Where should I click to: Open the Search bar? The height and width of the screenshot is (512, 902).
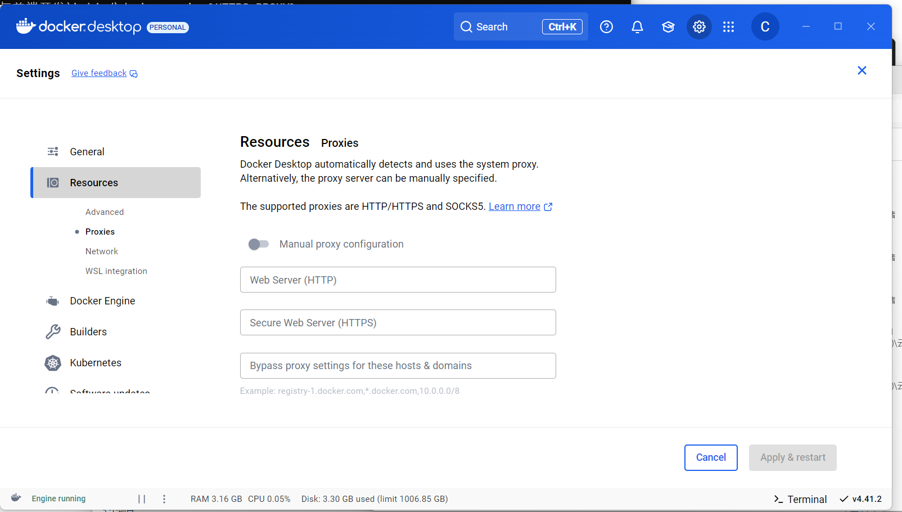[521, 26]
